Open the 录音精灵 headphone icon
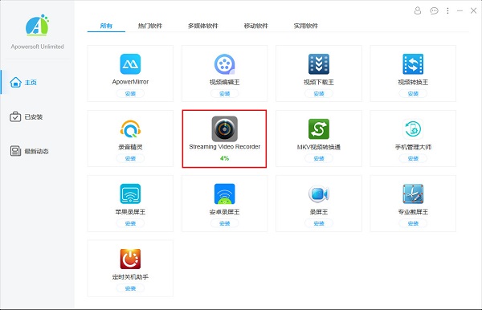The width and height of the screenshot is (482, 310). click(x=130, y=128)
